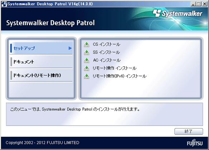This screenshot has width=209, height=150.
Task: Click the install icon beside CS インストール
Action: click(87, 44)
